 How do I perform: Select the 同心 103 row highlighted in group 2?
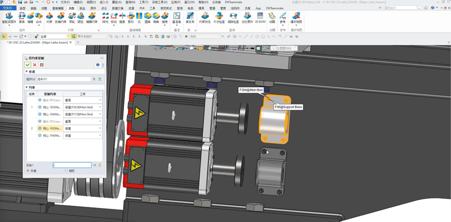pyautogui.click(x=50, y=128)
